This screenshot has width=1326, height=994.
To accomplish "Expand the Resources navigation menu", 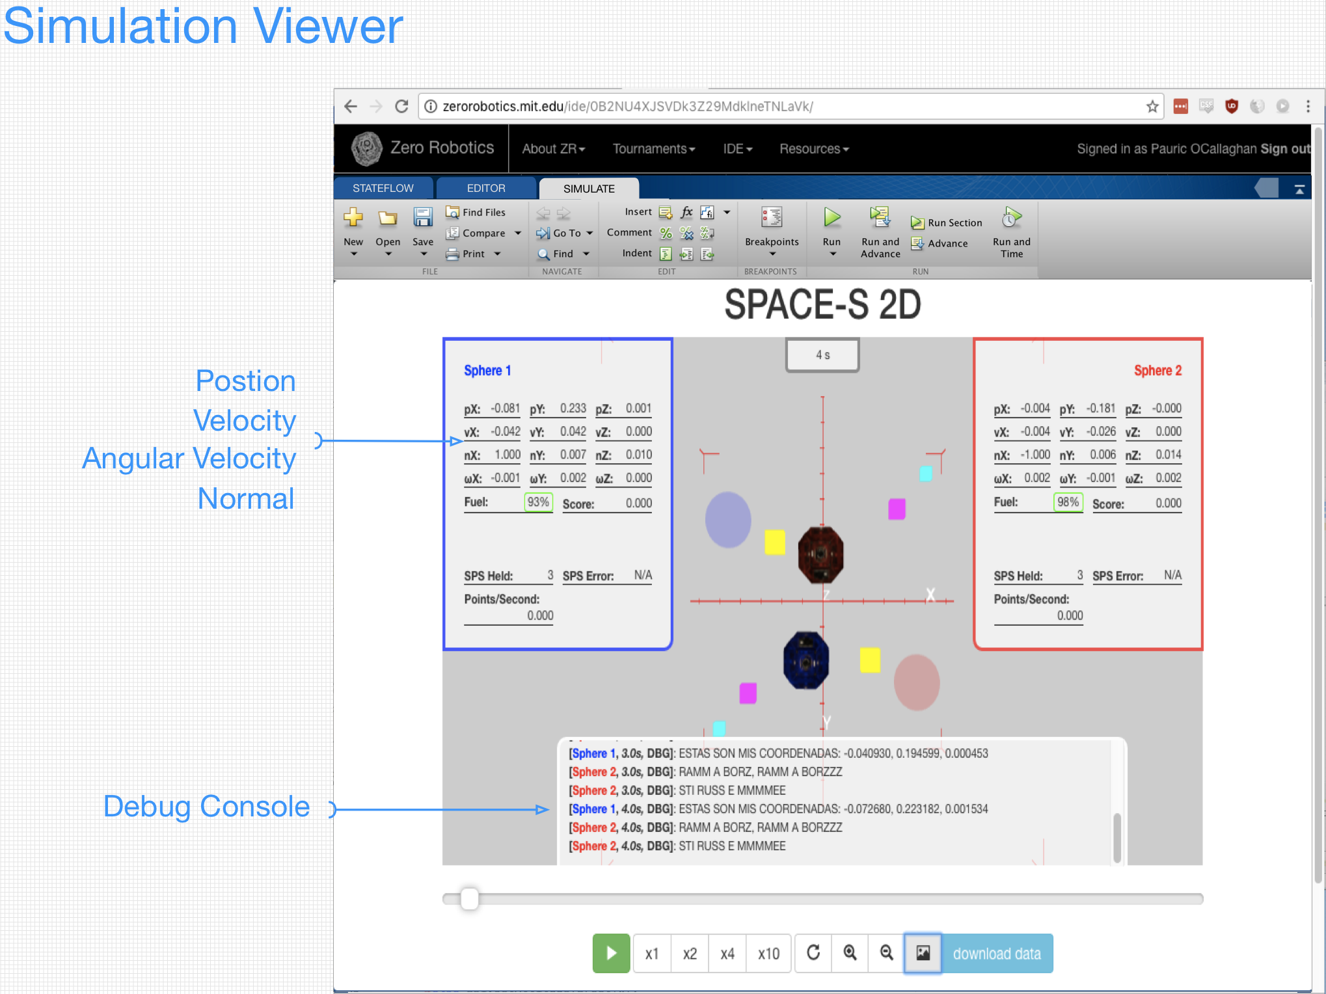I will point(813,149).
